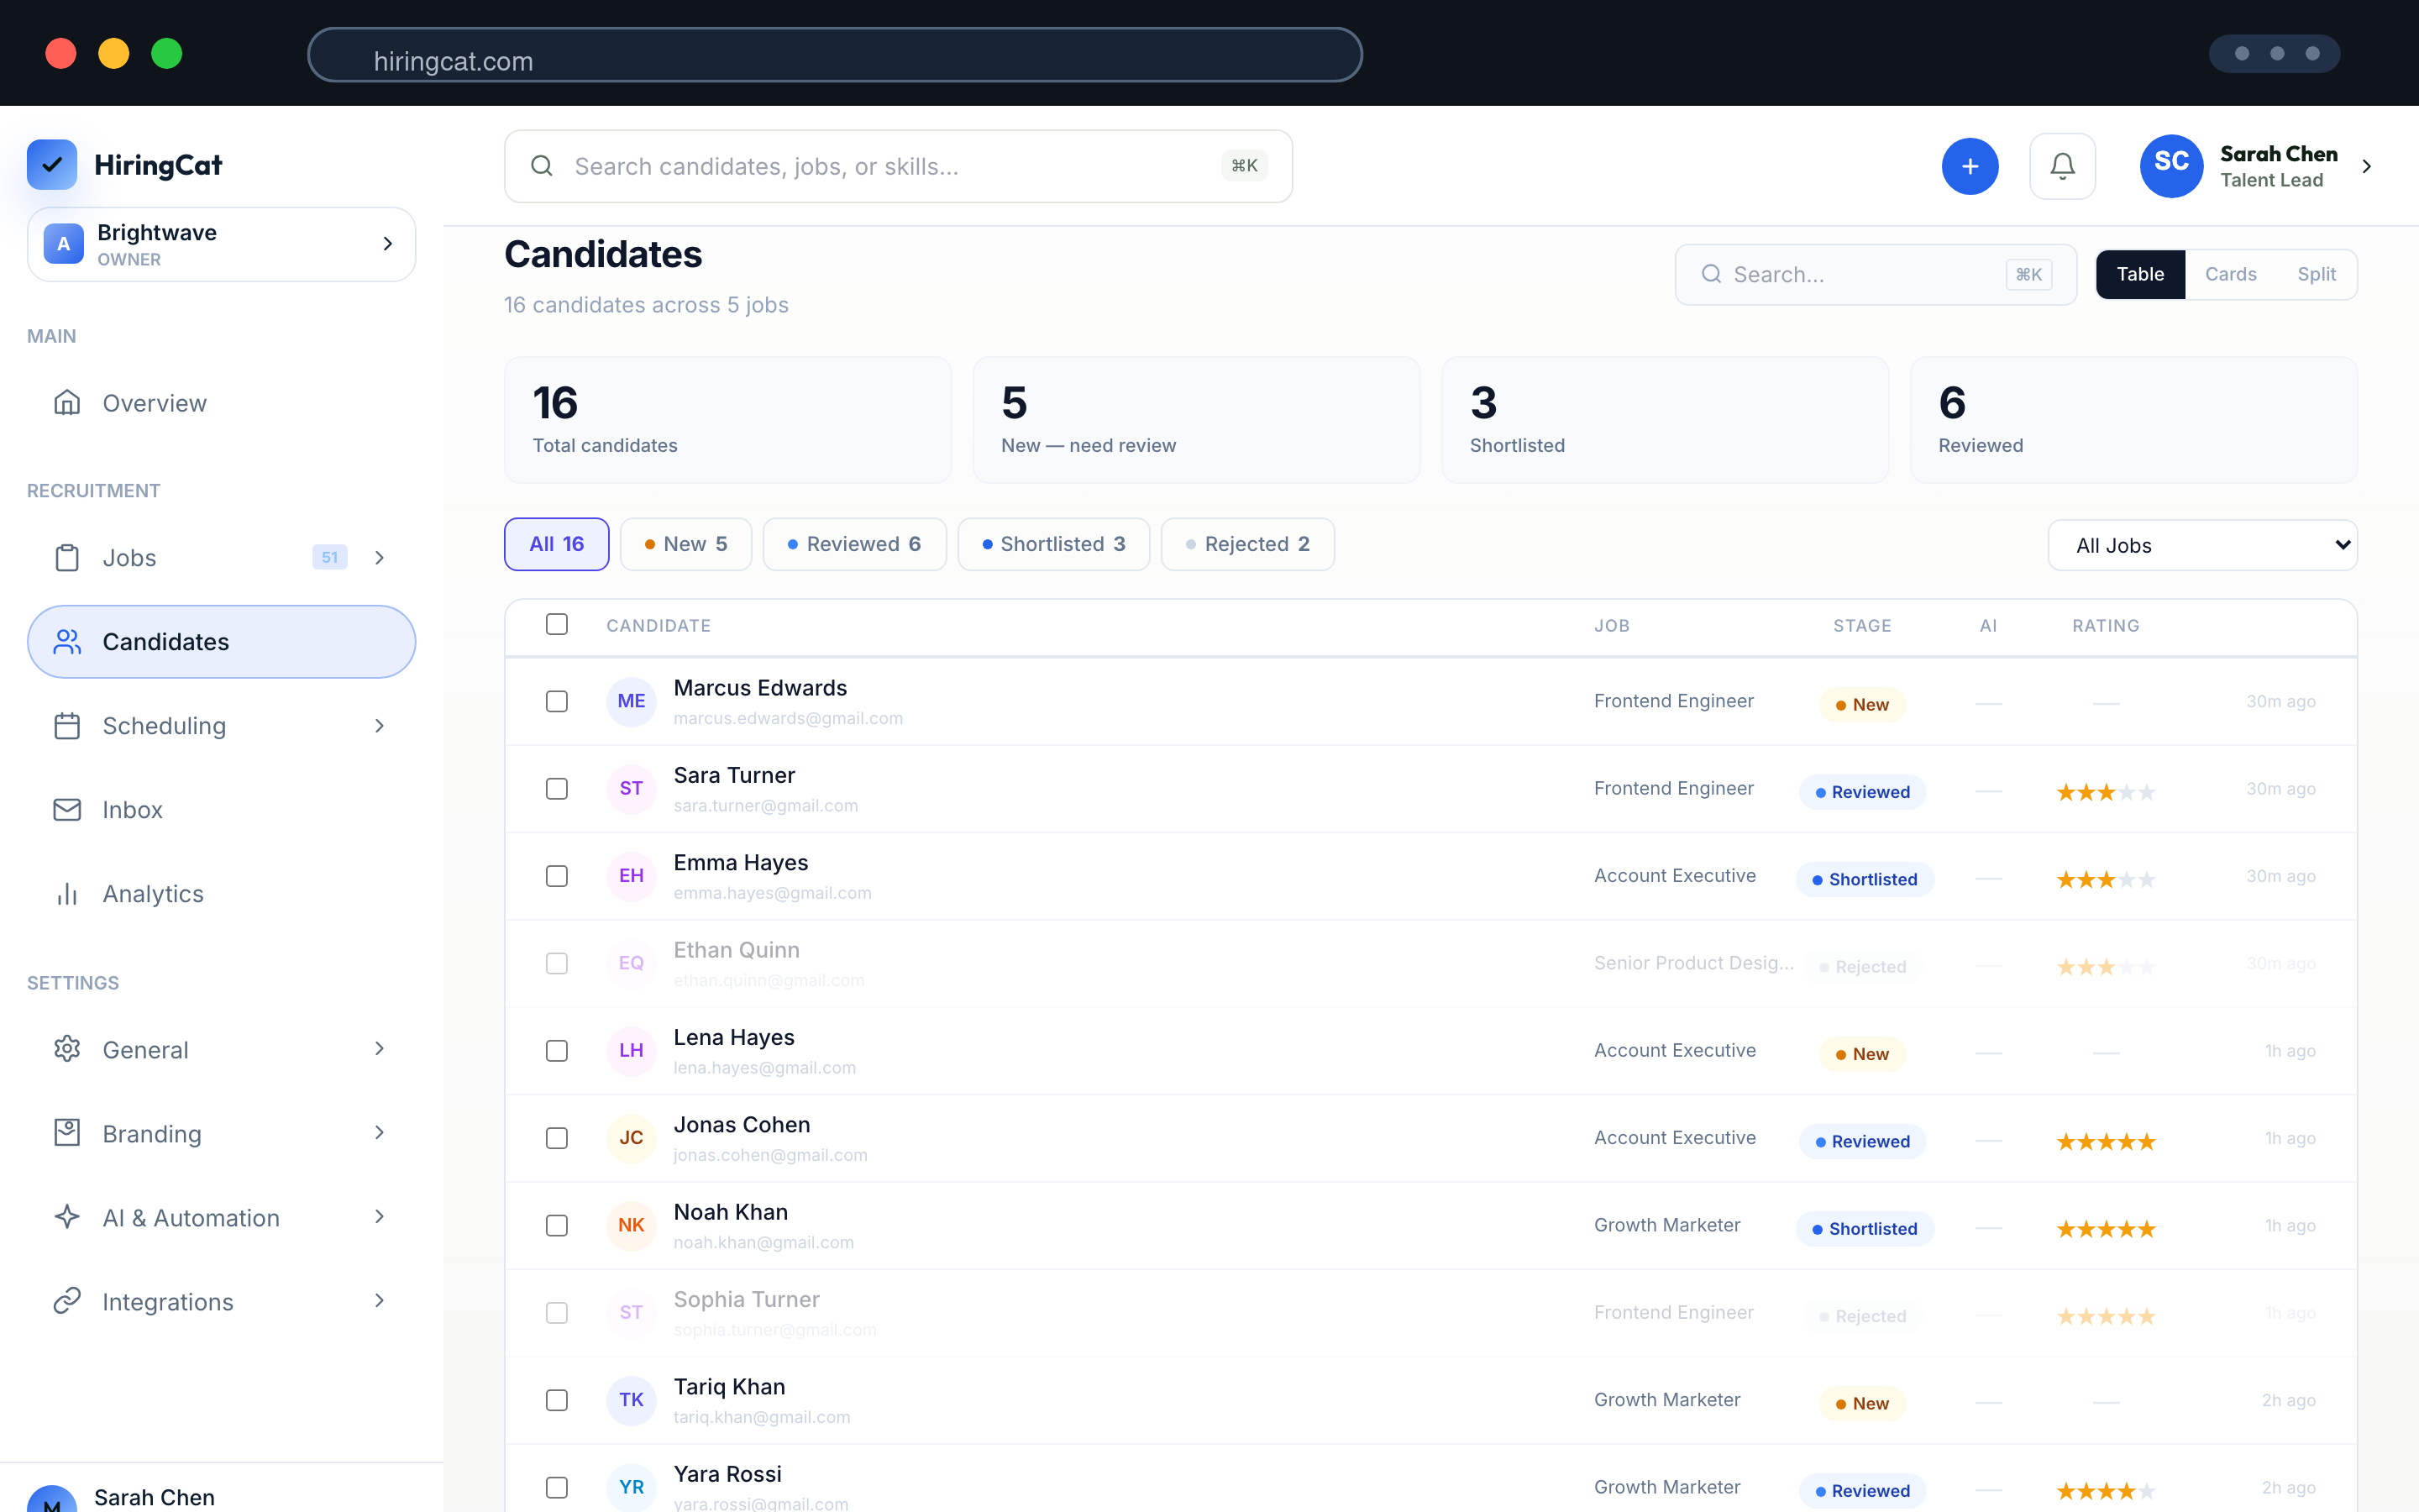Check the Noah Khan row checkbox
This screenshot has height=1512, width=2419.
(557, 1225)
